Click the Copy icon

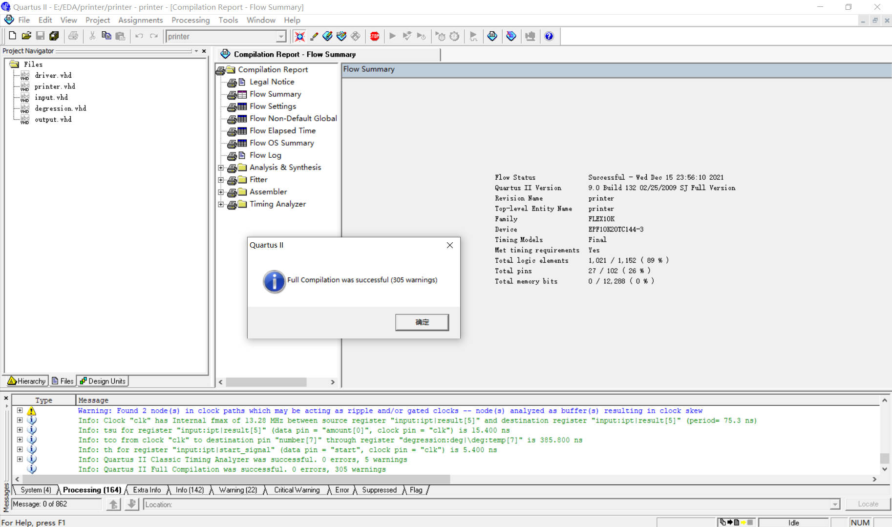106,36
